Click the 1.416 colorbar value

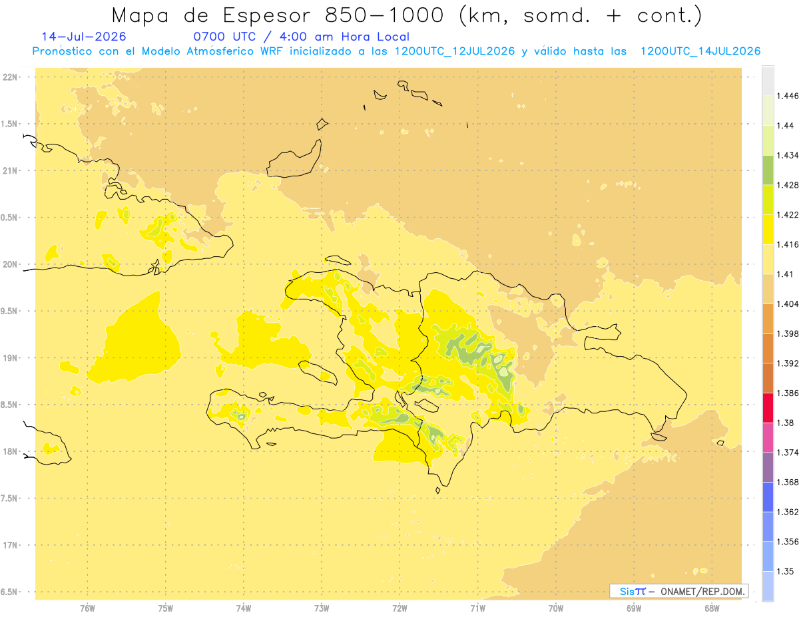click(x=788, y=244)
